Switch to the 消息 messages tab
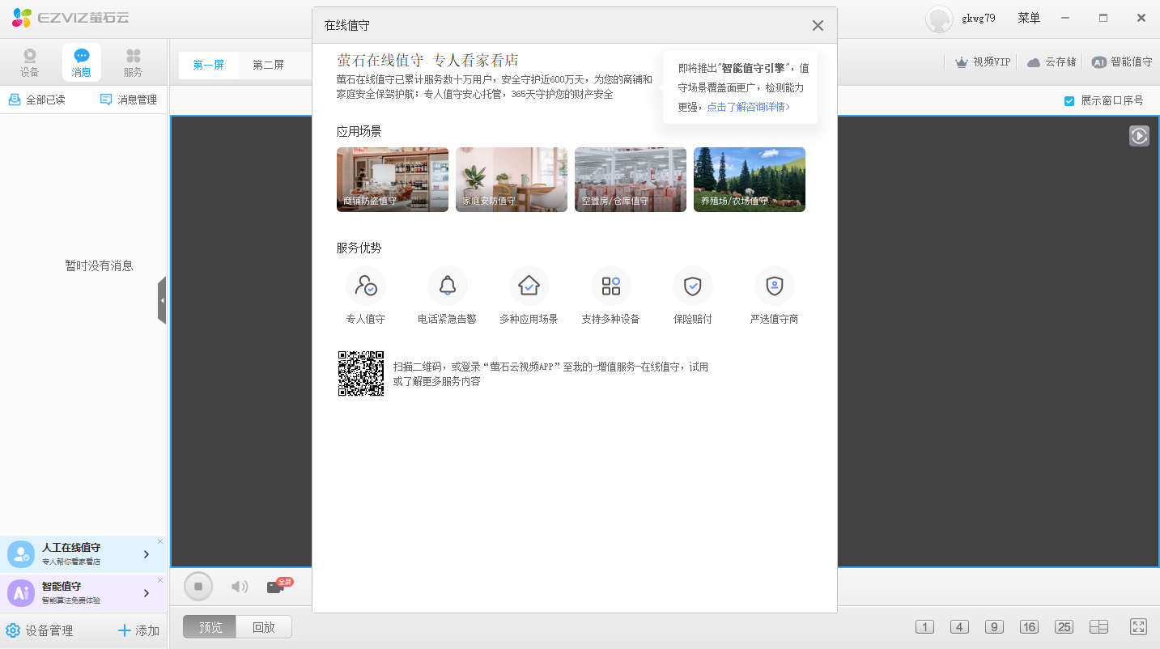The image size is (1160, 649). click(82, 63)
